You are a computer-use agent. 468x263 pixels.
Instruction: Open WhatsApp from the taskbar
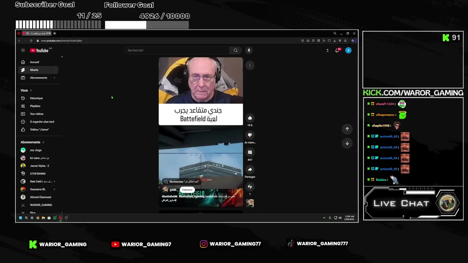pos(55,218)
